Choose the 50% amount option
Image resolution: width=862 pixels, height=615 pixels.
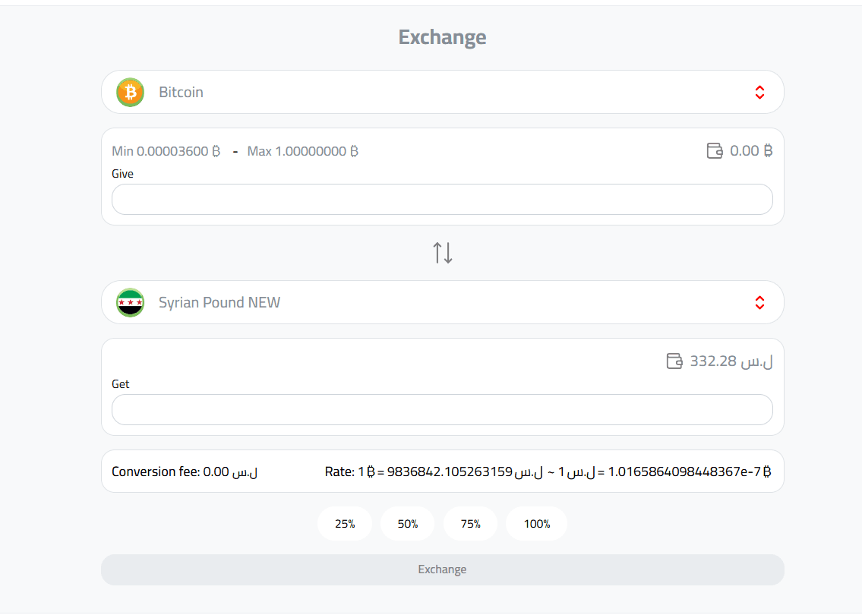(407, 523)
